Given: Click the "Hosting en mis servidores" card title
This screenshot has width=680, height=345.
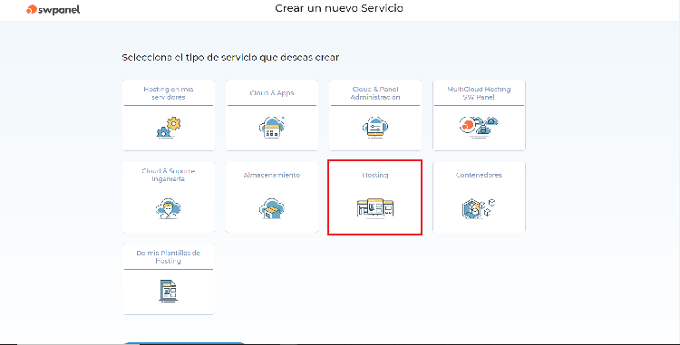Looking at the screenshot, I should pyautogui.click(x=169, y=93).
